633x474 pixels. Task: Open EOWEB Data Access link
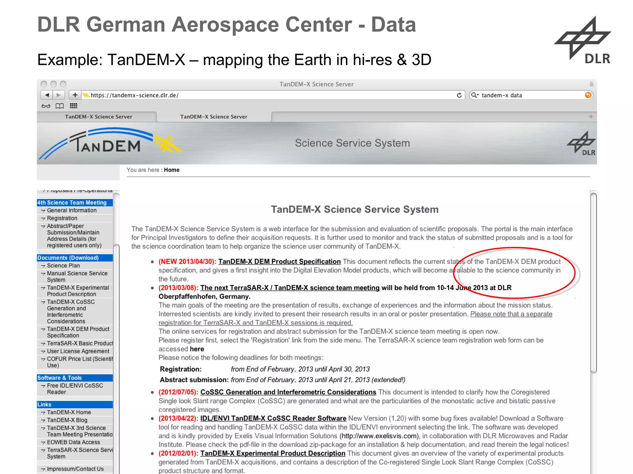73,442
